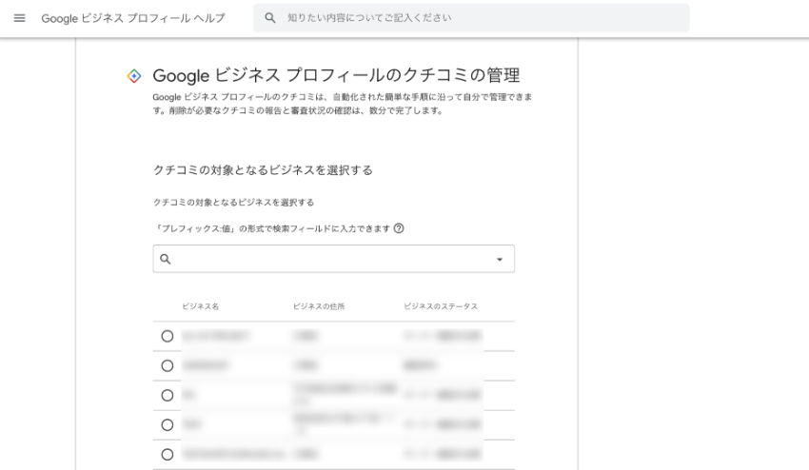Click the ビジネス名 column header

(x=200, y=306)
